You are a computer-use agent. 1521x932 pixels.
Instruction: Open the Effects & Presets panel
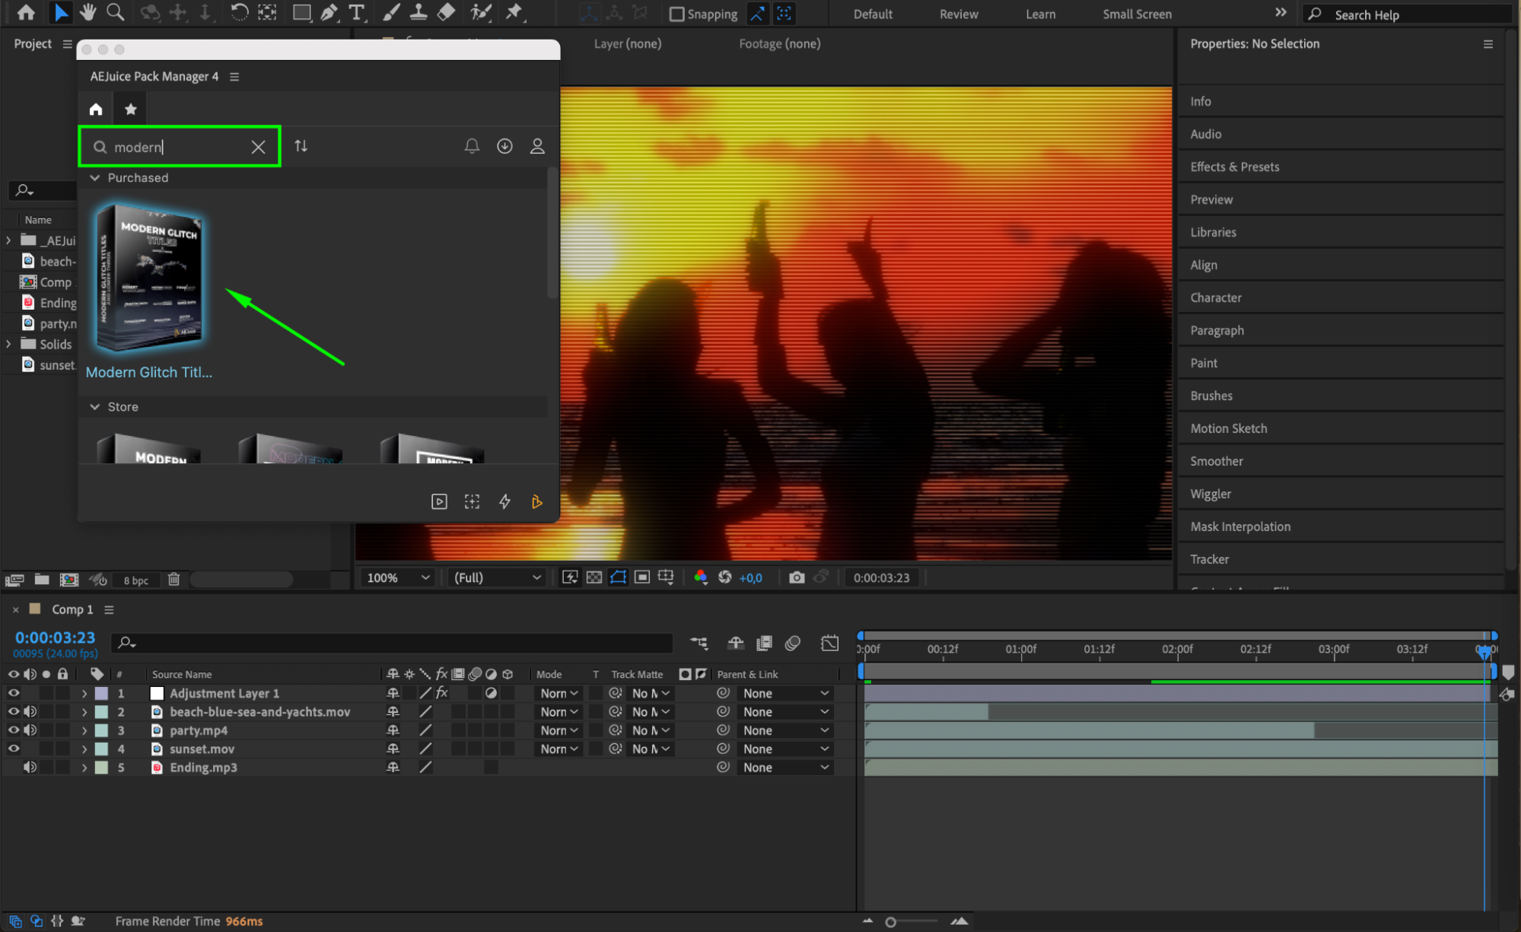coord(1234,167)
